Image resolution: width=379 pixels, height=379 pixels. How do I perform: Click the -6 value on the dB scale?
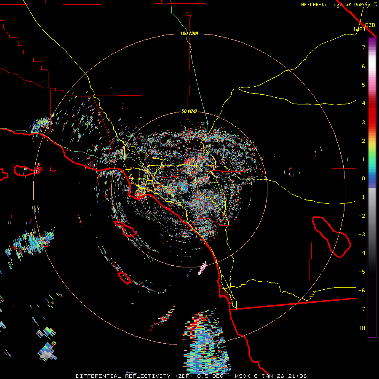click(362, 291)
